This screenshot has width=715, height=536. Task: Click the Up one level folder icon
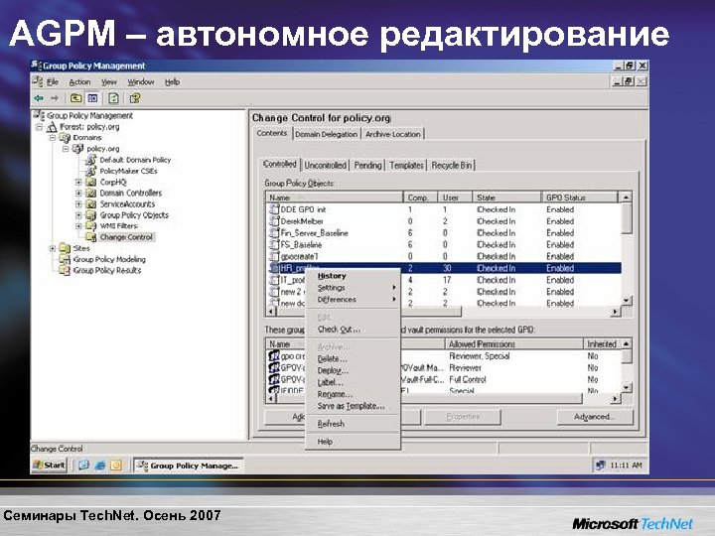pos(75,98)
